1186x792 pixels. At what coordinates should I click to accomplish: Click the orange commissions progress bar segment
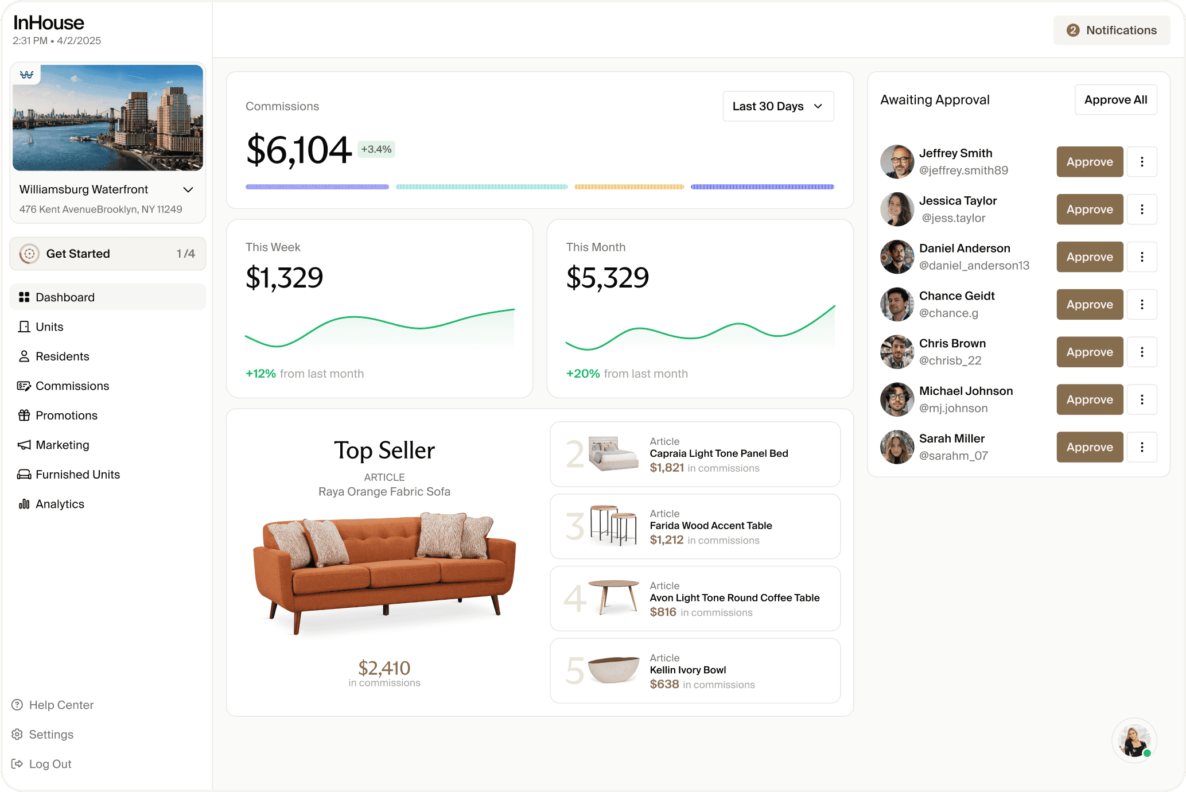(629, 187)
